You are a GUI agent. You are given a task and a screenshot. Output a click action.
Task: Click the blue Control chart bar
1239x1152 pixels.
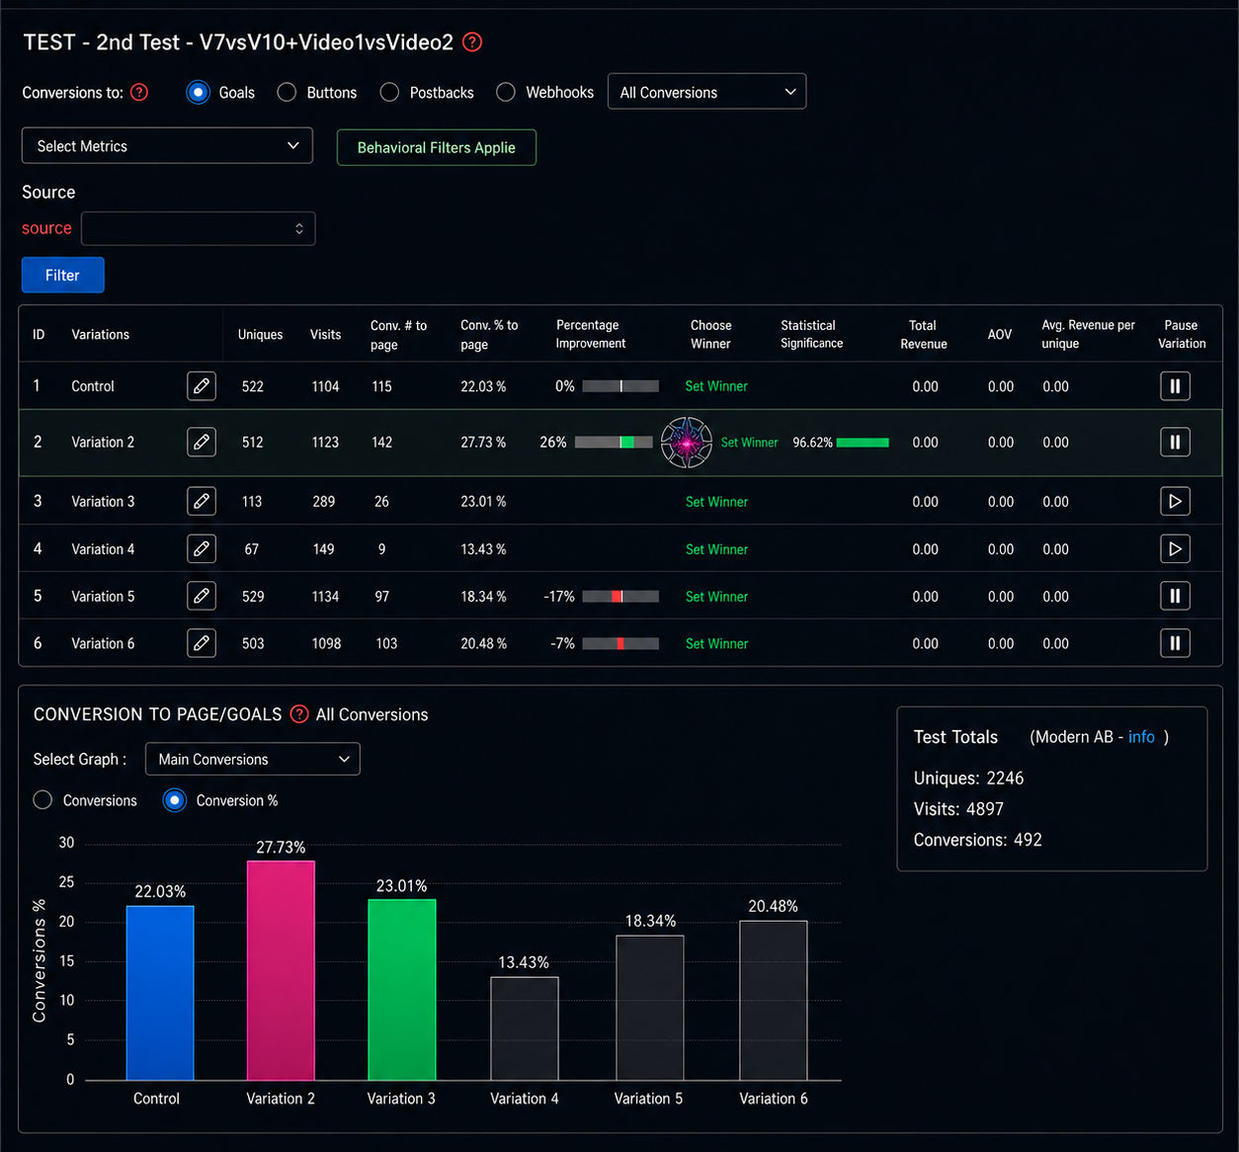pyautogui.click(x=160, y=993)
